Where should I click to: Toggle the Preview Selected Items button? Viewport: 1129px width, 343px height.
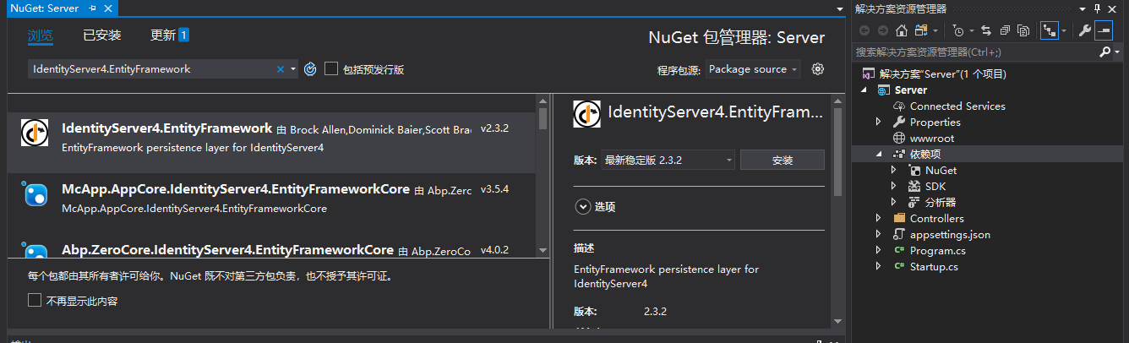[1104, 30]
